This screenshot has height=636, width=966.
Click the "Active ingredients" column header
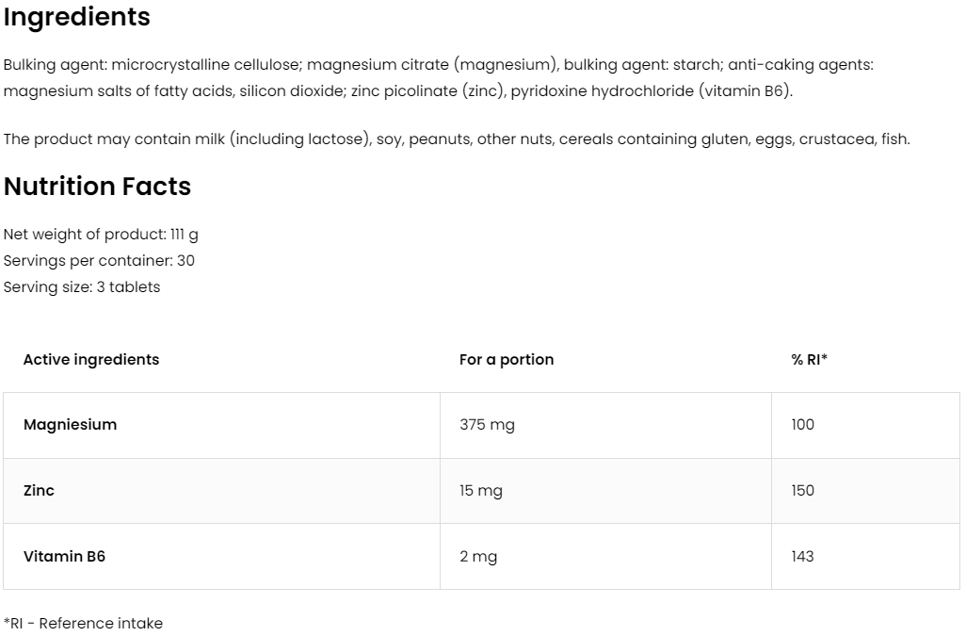point(91,360)
